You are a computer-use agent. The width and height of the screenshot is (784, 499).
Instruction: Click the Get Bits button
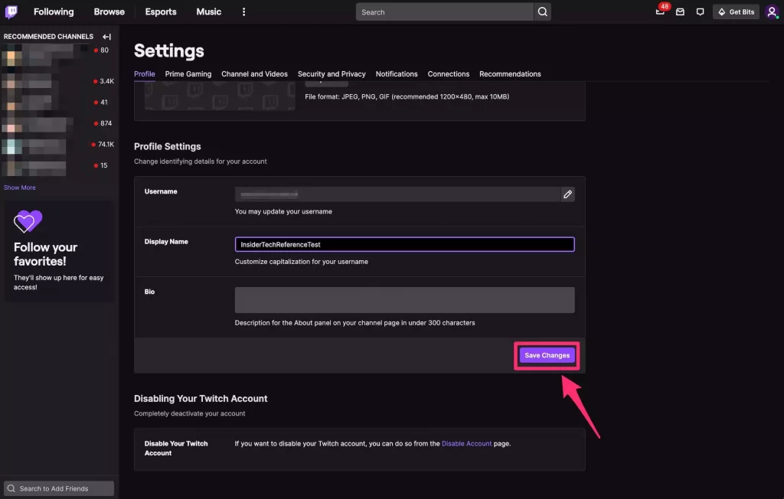[x=736, y=11]
